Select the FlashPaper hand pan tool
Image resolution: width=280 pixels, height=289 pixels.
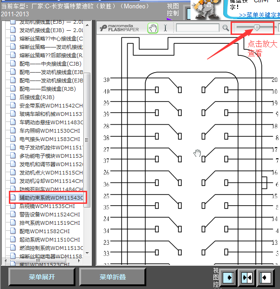coord(153,28)
